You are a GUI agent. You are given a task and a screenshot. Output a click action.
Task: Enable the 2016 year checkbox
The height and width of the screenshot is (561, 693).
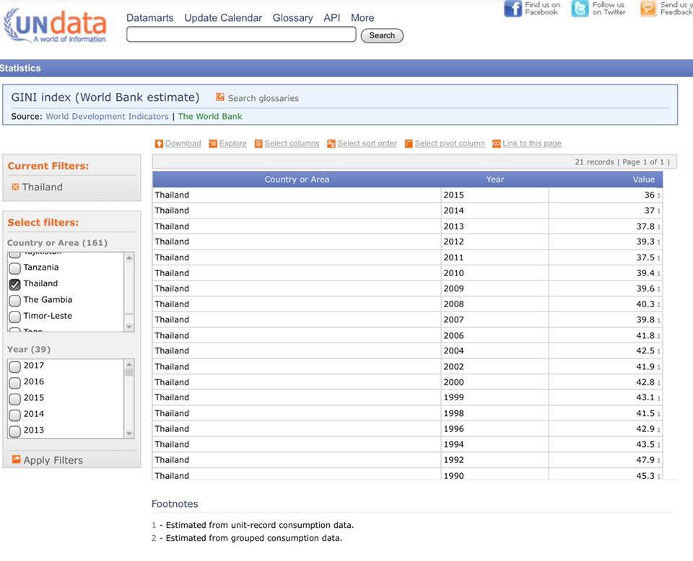coord(14,383)
